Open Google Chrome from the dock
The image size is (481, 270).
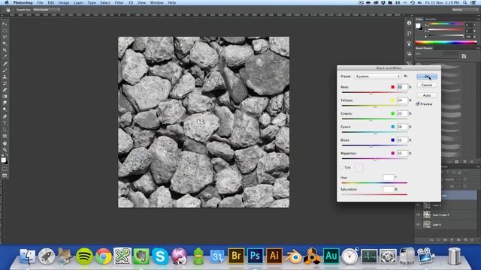pos(104,256)
